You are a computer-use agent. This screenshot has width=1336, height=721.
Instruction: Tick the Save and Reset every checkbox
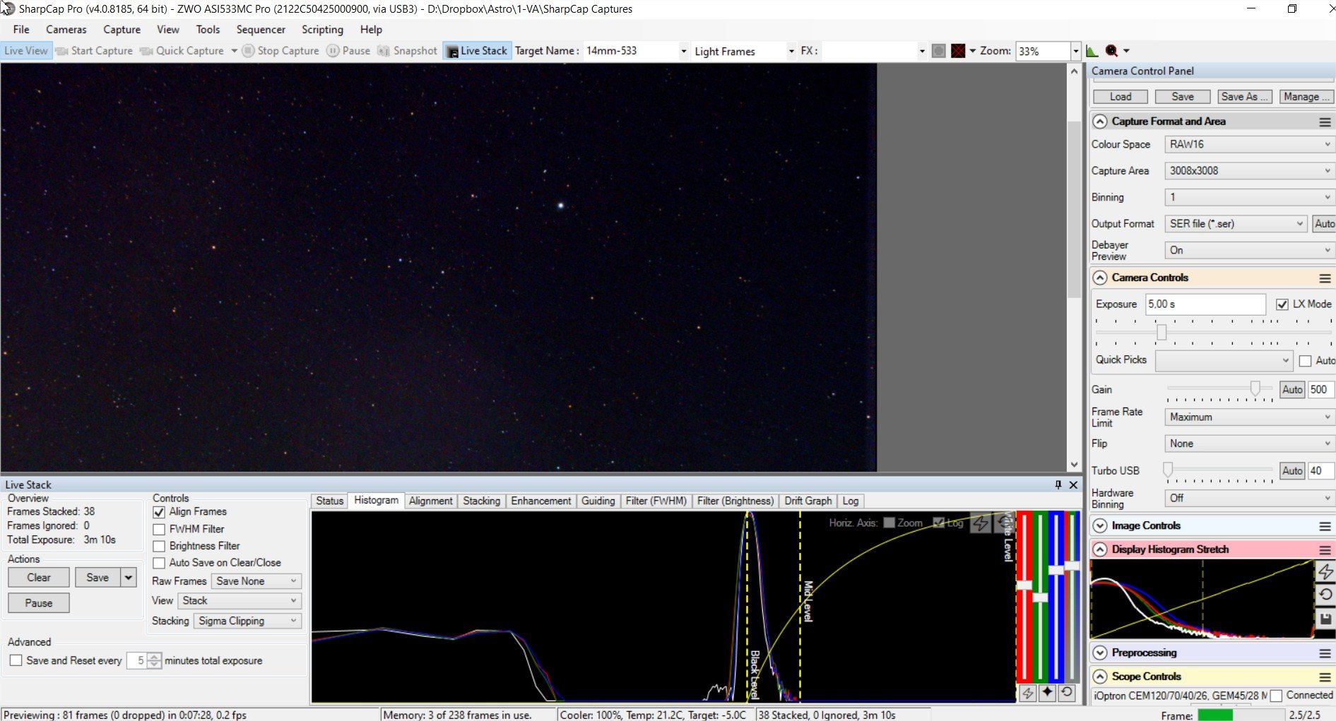pos(16,660)
